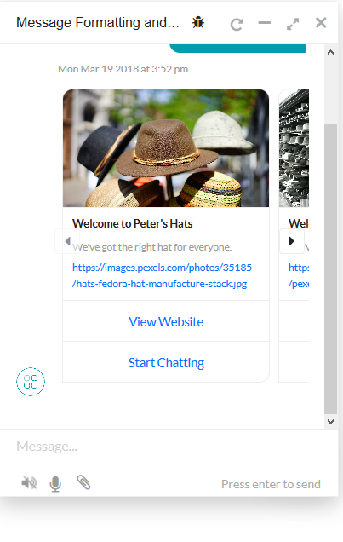Click the scrollbar down arrow

pos(330,421)
